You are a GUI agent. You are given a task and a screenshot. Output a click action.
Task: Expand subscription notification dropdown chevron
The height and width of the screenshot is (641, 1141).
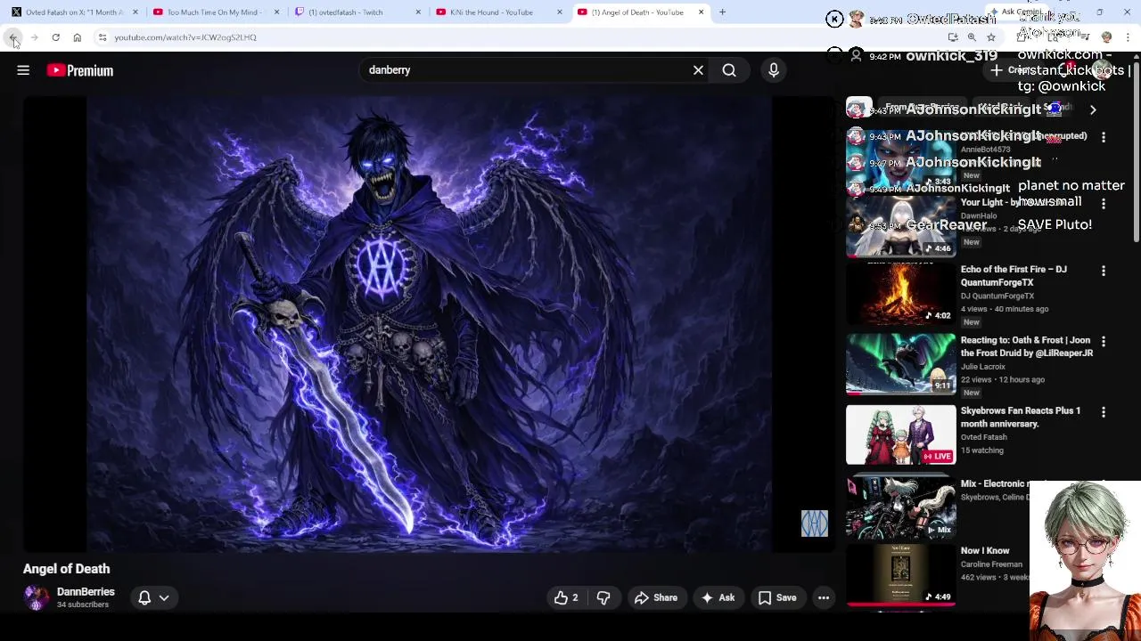tap(164, 598)
